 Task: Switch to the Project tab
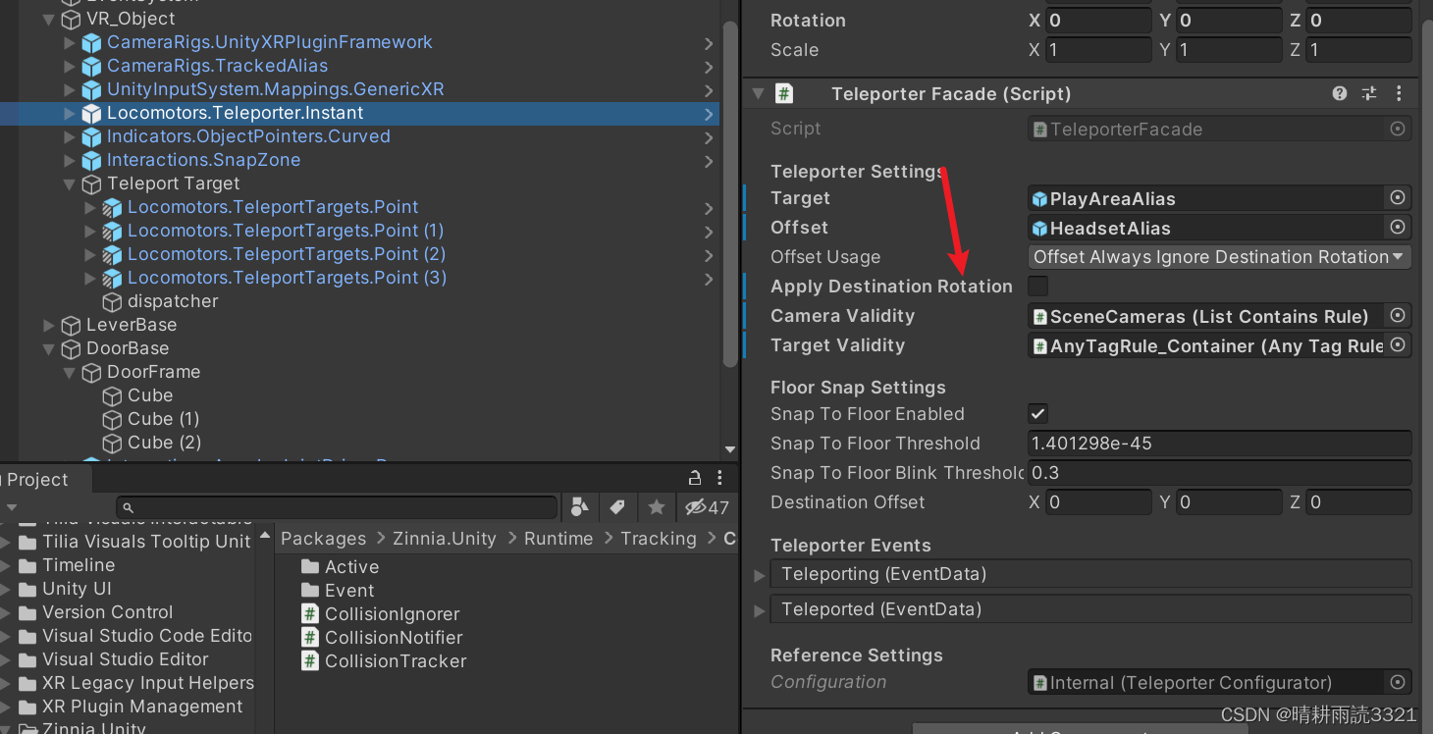[37, 480]
